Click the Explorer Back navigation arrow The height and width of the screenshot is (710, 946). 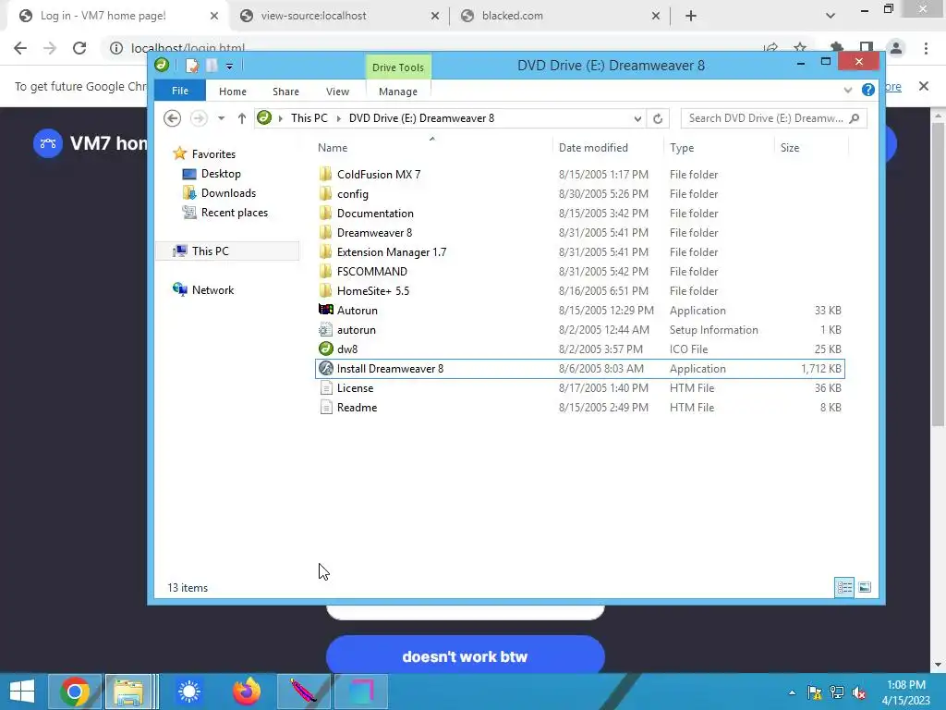click(x=173, y=118)
